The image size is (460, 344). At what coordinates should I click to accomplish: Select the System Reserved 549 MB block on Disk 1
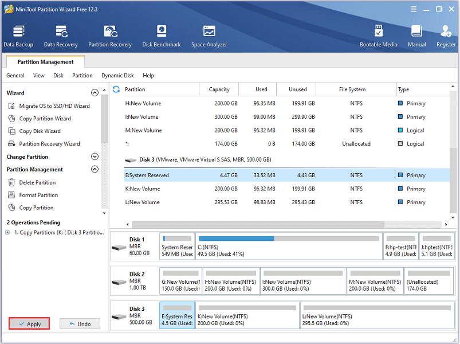point(177,247)
